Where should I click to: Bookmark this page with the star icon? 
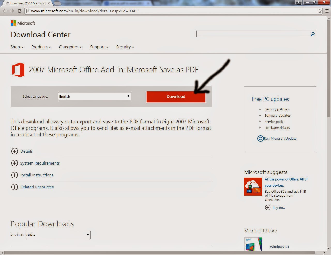point(319,11)
